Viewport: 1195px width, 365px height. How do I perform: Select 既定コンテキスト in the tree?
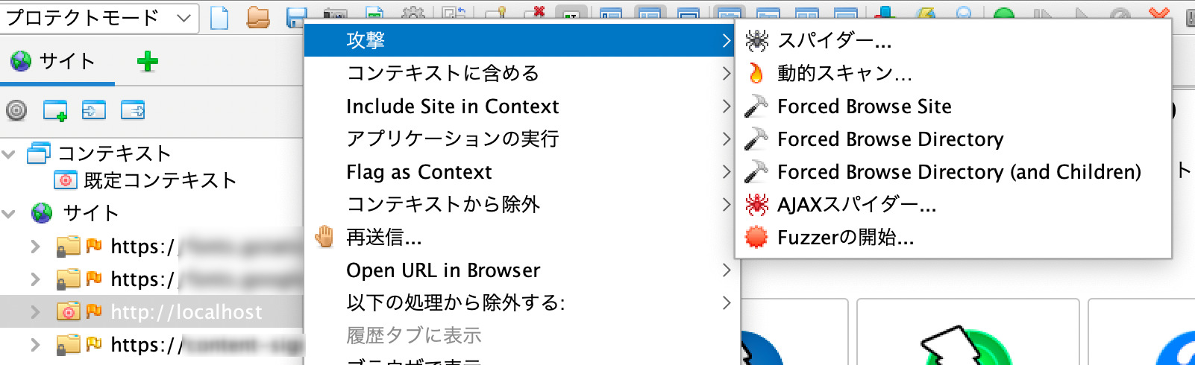point(145,180)
